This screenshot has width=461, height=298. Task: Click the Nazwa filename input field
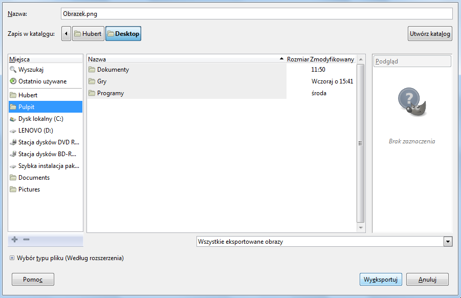click(x=256, y=13)
